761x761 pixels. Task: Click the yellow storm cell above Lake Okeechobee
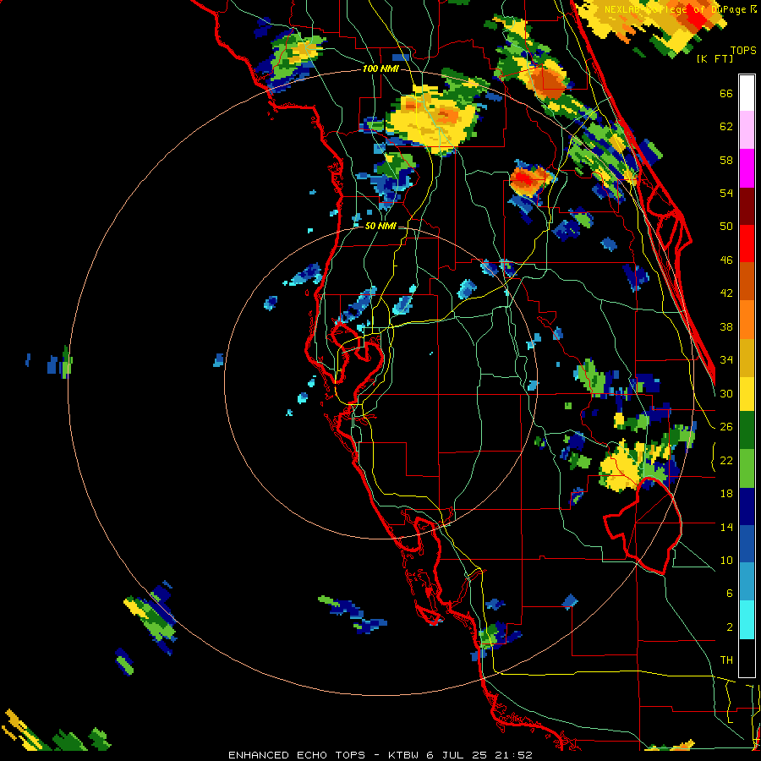coord(622,467)
